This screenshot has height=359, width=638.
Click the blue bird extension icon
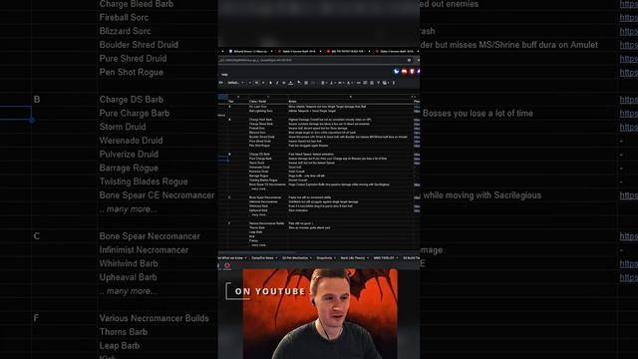[397, 71]
